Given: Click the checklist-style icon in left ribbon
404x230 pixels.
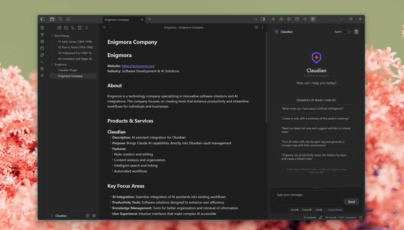Looking at the screenshot, I should [42, 69].
